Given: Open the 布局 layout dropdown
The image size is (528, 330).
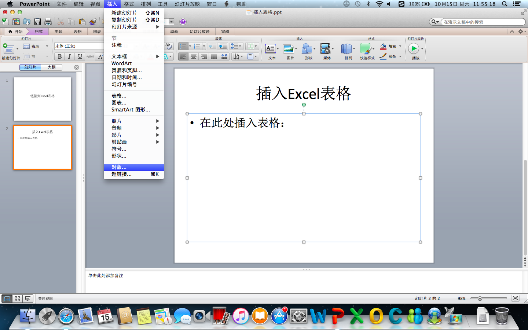Looking at the screenshot, I should click(36, 46).
